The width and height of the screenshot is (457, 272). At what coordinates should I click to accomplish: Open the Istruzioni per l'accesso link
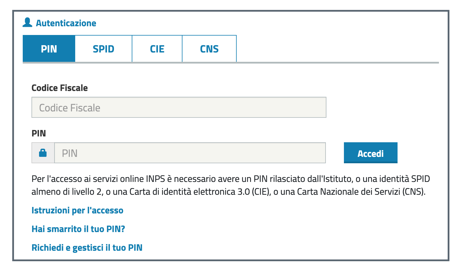77,210
